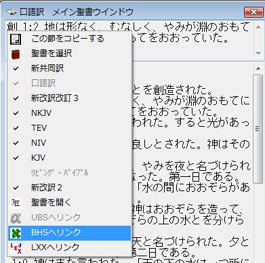The image size is (265, 263).
Task: Select the BHSへリンク menu item
Action: (x=69, y=232)
